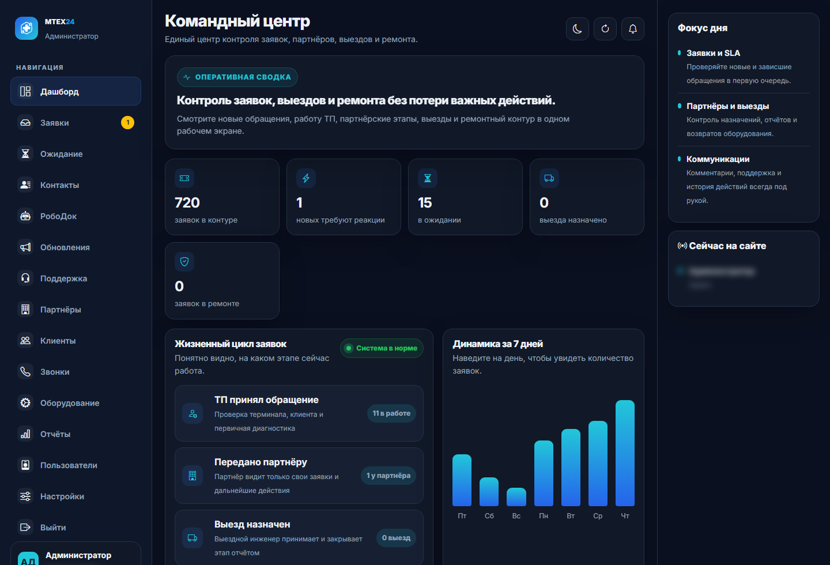Click the Оборудование gear icon

[x=25, y=402]
